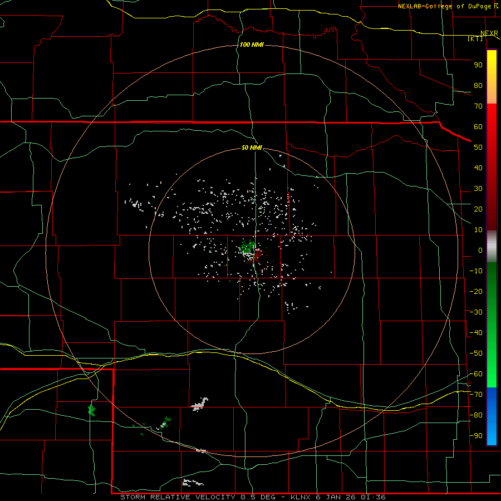Click the gray bird-shaped echo south of the radar

199,404
